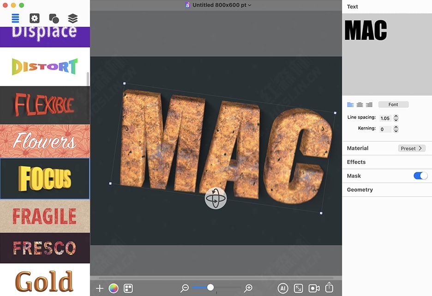Increase kerning with stepper up

click(396, 127)
